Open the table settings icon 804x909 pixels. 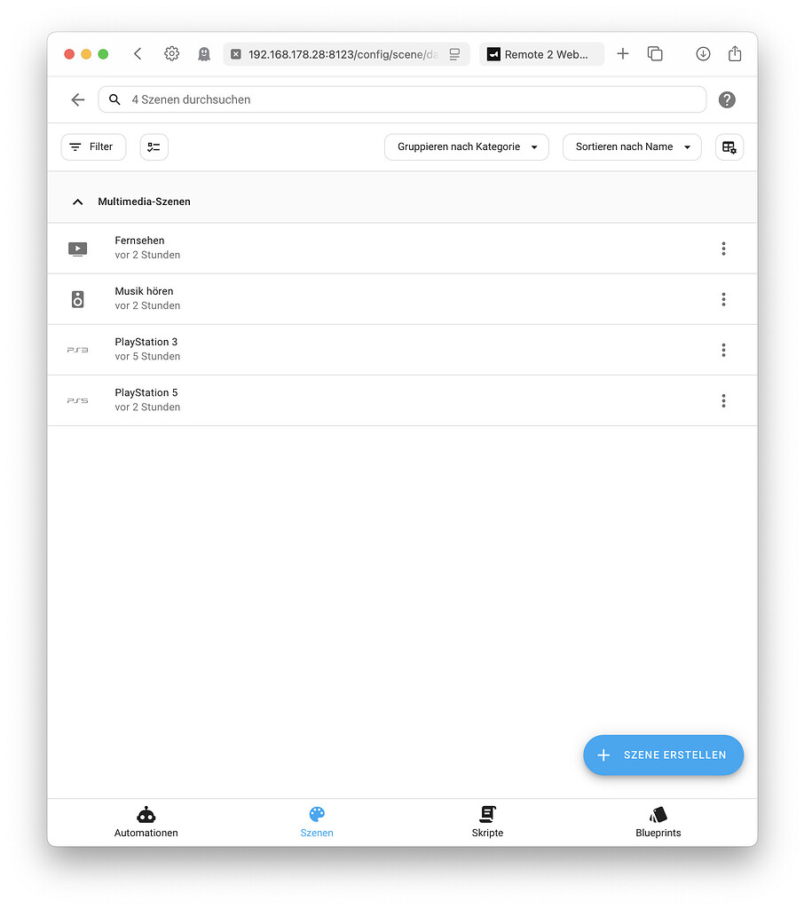click(729, 147)
